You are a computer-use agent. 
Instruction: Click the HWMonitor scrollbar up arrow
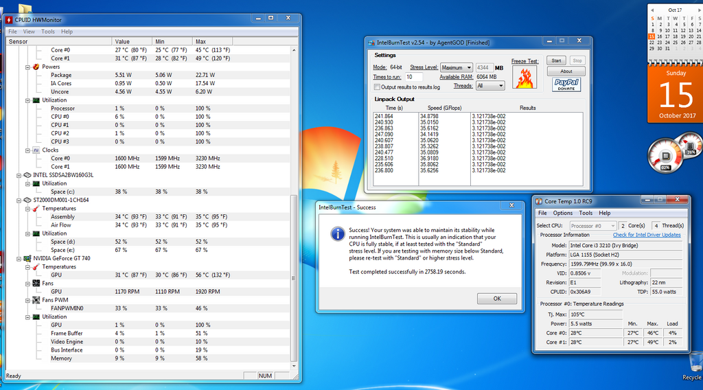[294, 50]
